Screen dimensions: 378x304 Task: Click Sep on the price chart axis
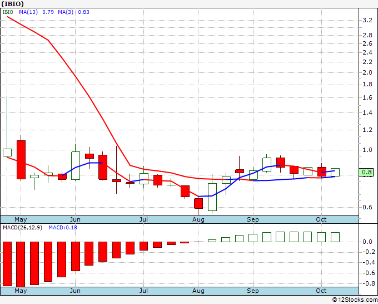[x=252, y=219]
